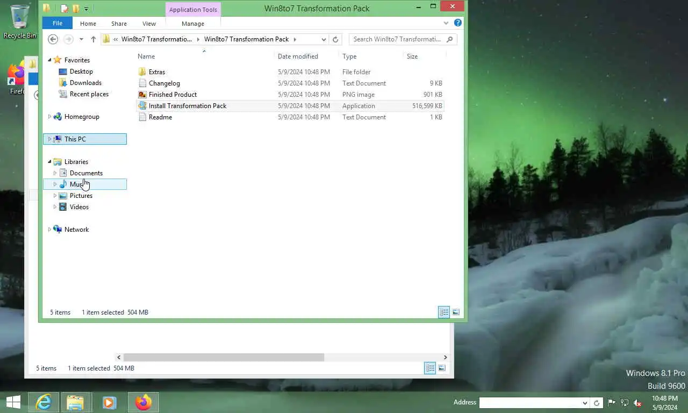Select the Readme document icon

[142, 117]
